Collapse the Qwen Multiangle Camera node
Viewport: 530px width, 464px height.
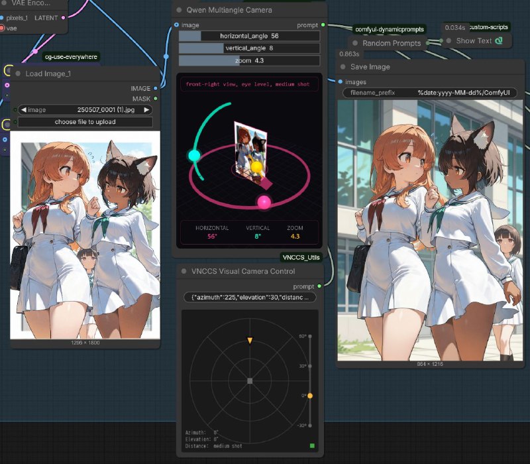point(180,11)
